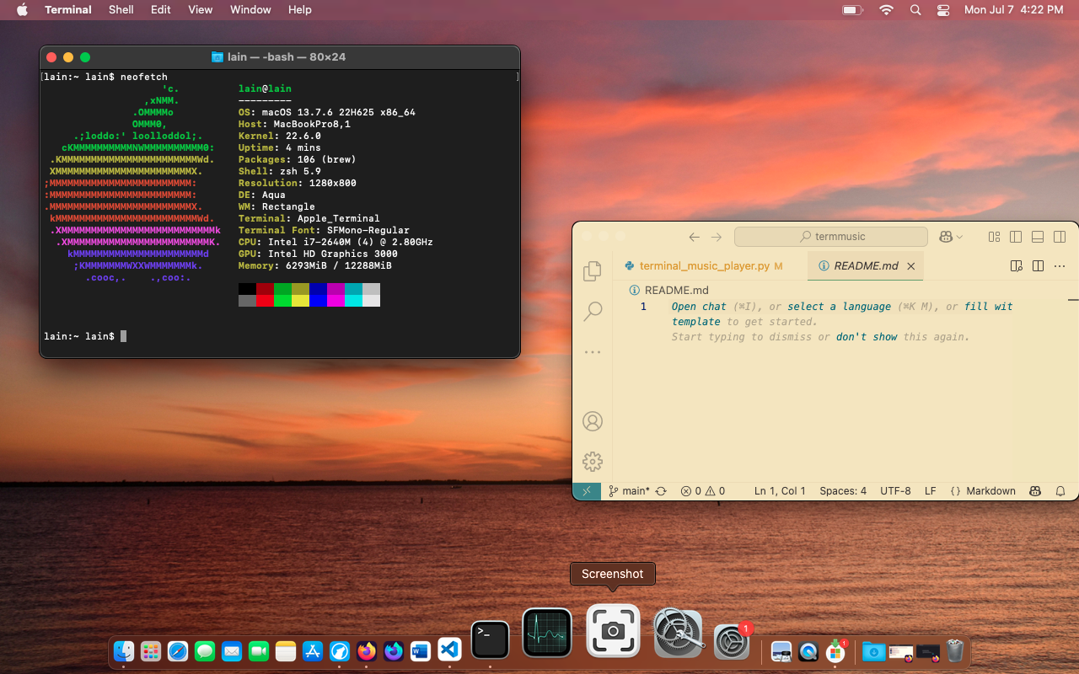Toggle the secondary side bar
The width and height of the screenshot is (1079, 674).
tap(1060, 237)
